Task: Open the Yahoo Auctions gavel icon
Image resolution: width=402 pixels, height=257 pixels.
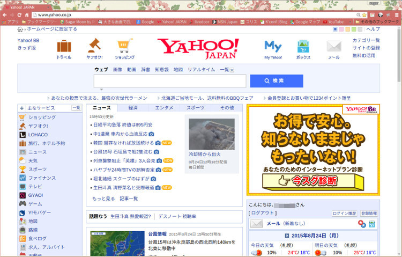Action: coord(94,46)
